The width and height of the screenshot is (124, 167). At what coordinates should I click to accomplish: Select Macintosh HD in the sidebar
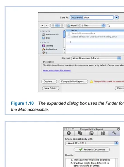(50, 34)
